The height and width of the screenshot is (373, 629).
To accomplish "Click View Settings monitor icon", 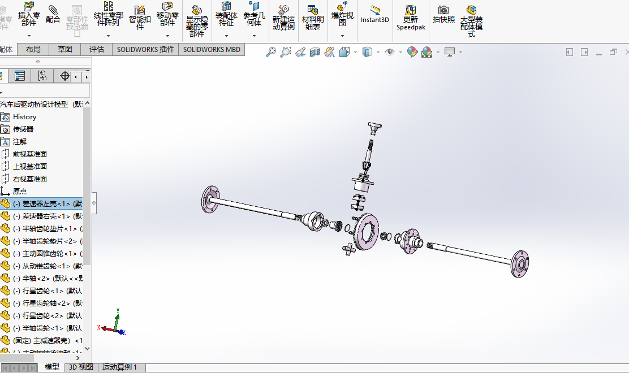I will [x=450, y=52].
